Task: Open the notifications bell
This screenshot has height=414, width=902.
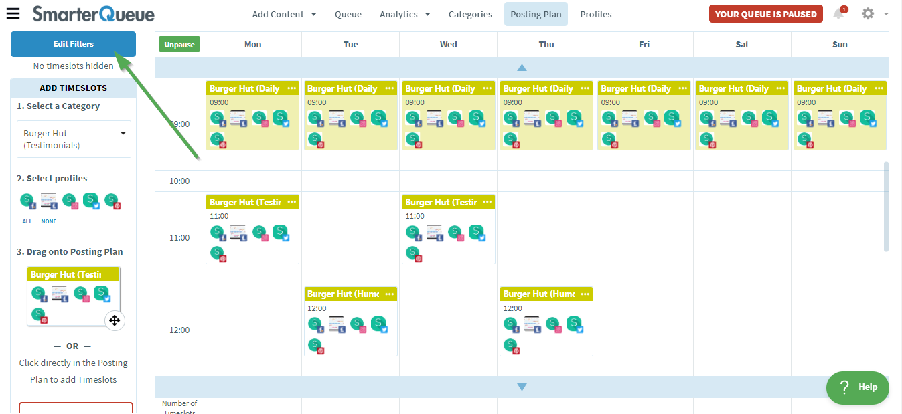Action: 838,13
